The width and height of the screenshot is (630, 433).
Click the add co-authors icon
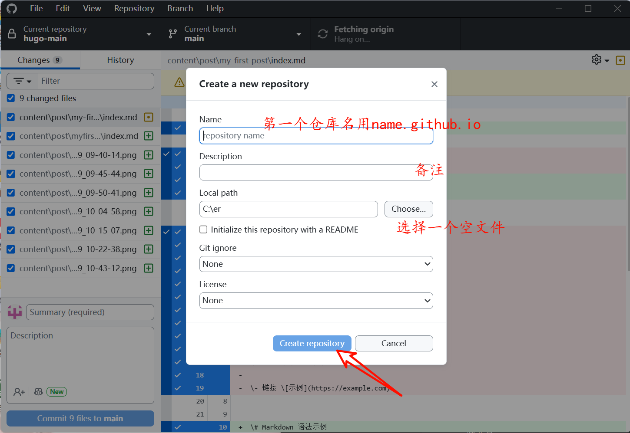click(19, 392)
